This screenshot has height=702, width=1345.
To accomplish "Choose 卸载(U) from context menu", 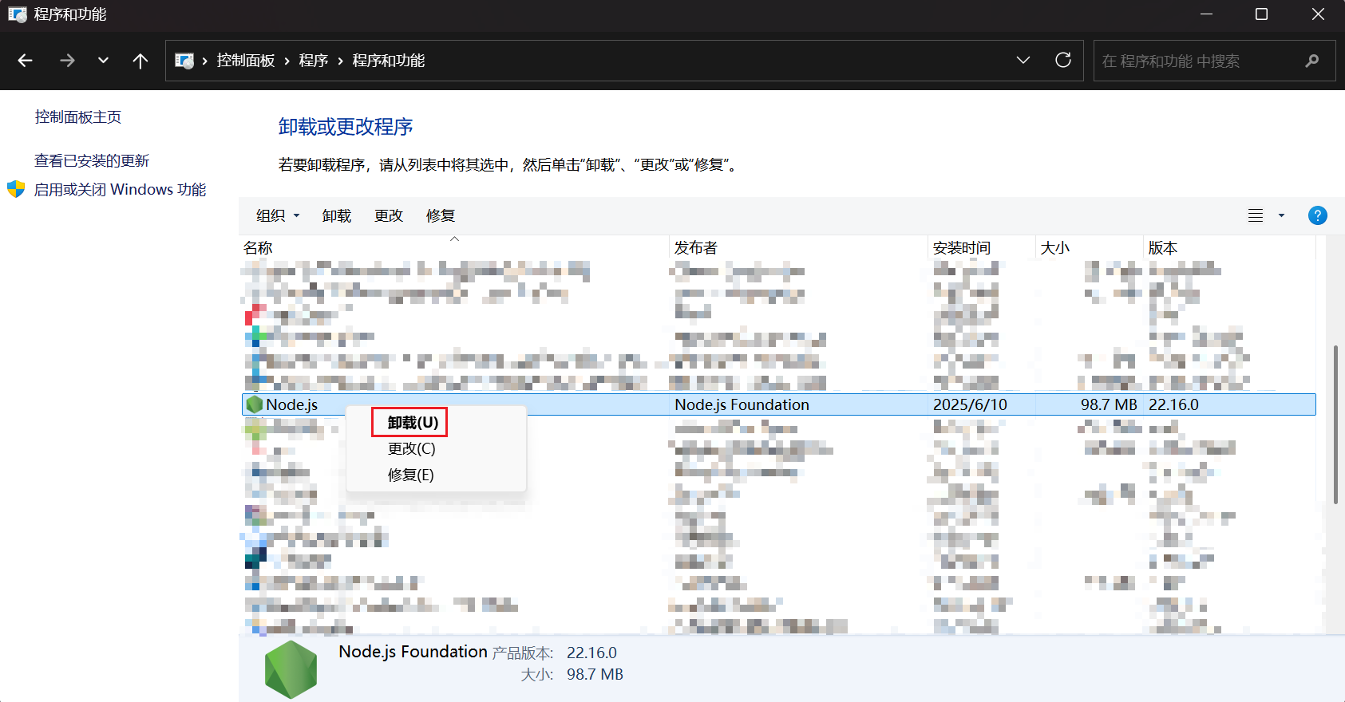I will [x=413, y=423].
